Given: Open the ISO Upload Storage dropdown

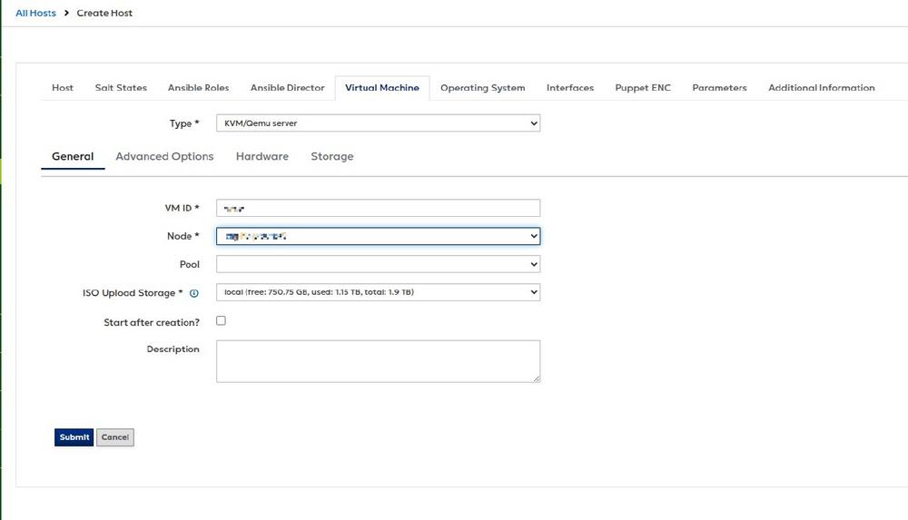Looking at the screenshot, I should [378, 292].
